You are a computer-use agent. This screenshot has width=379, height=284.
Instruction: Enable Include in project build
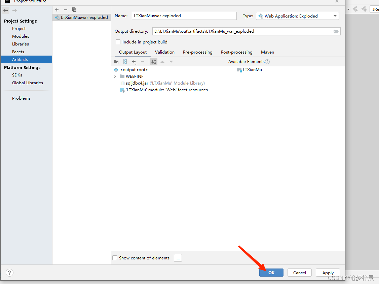tap(118, 42)
